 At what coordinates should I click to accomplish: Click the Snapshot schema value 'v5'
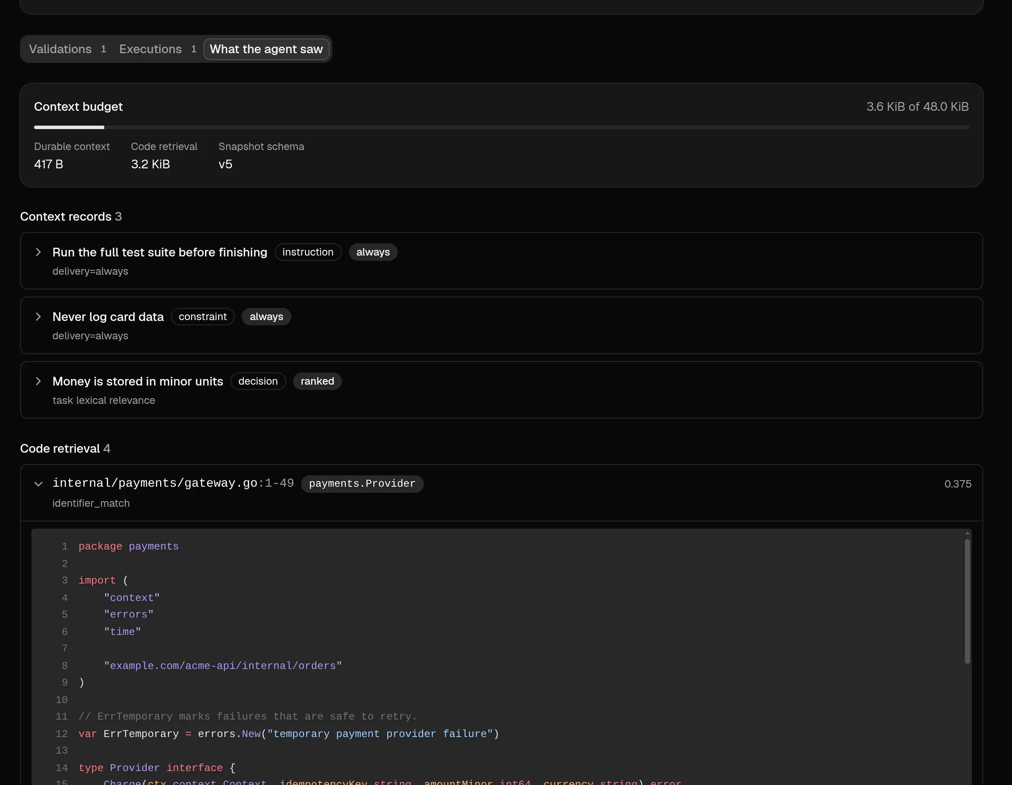tap(226, 164)
